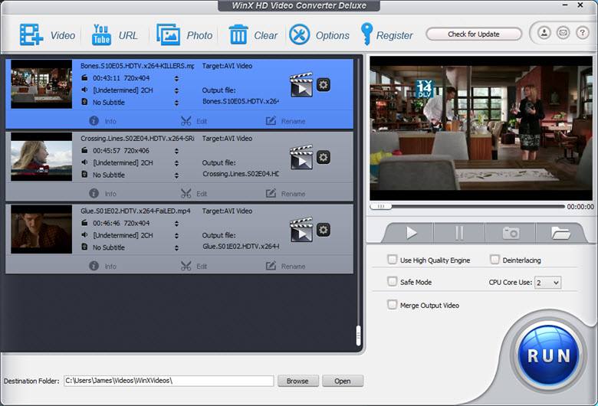
Task: Toggle the Deinterlacing checkbox
Action: [x=495, y=260]
